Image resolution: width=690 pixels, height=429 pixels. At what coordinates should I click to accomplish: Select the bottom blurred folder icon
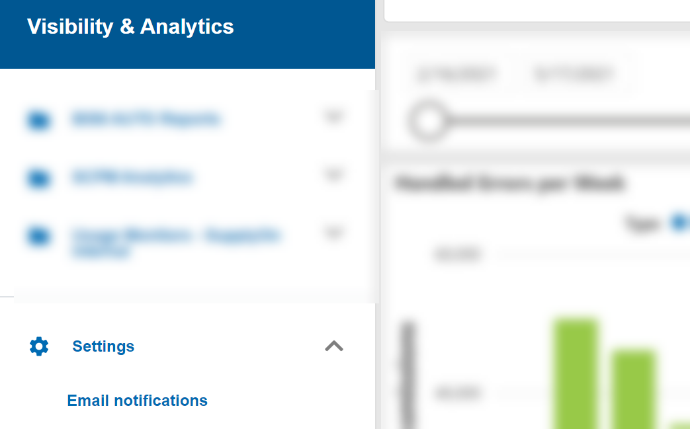click(x=39, y=236)
